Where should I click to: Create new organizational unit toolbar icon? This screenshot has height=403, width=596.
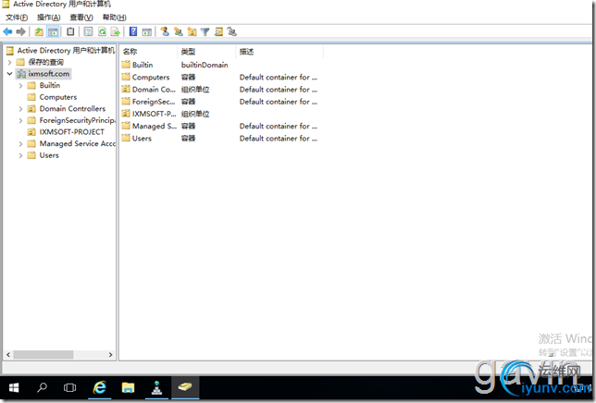(192, 31)
